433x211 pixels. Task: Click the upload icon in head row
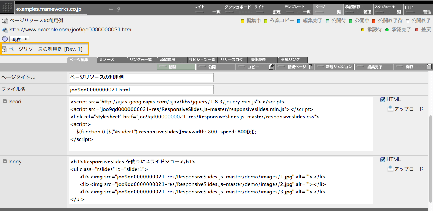click(x=390, y=109)
